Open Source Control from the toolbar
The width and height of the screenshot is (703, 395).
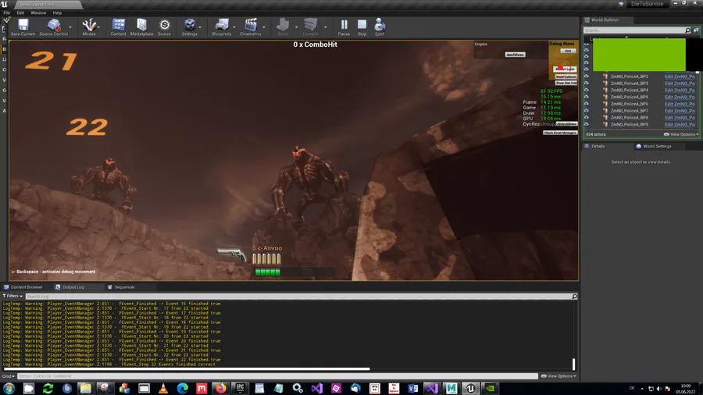pos(53,27)
